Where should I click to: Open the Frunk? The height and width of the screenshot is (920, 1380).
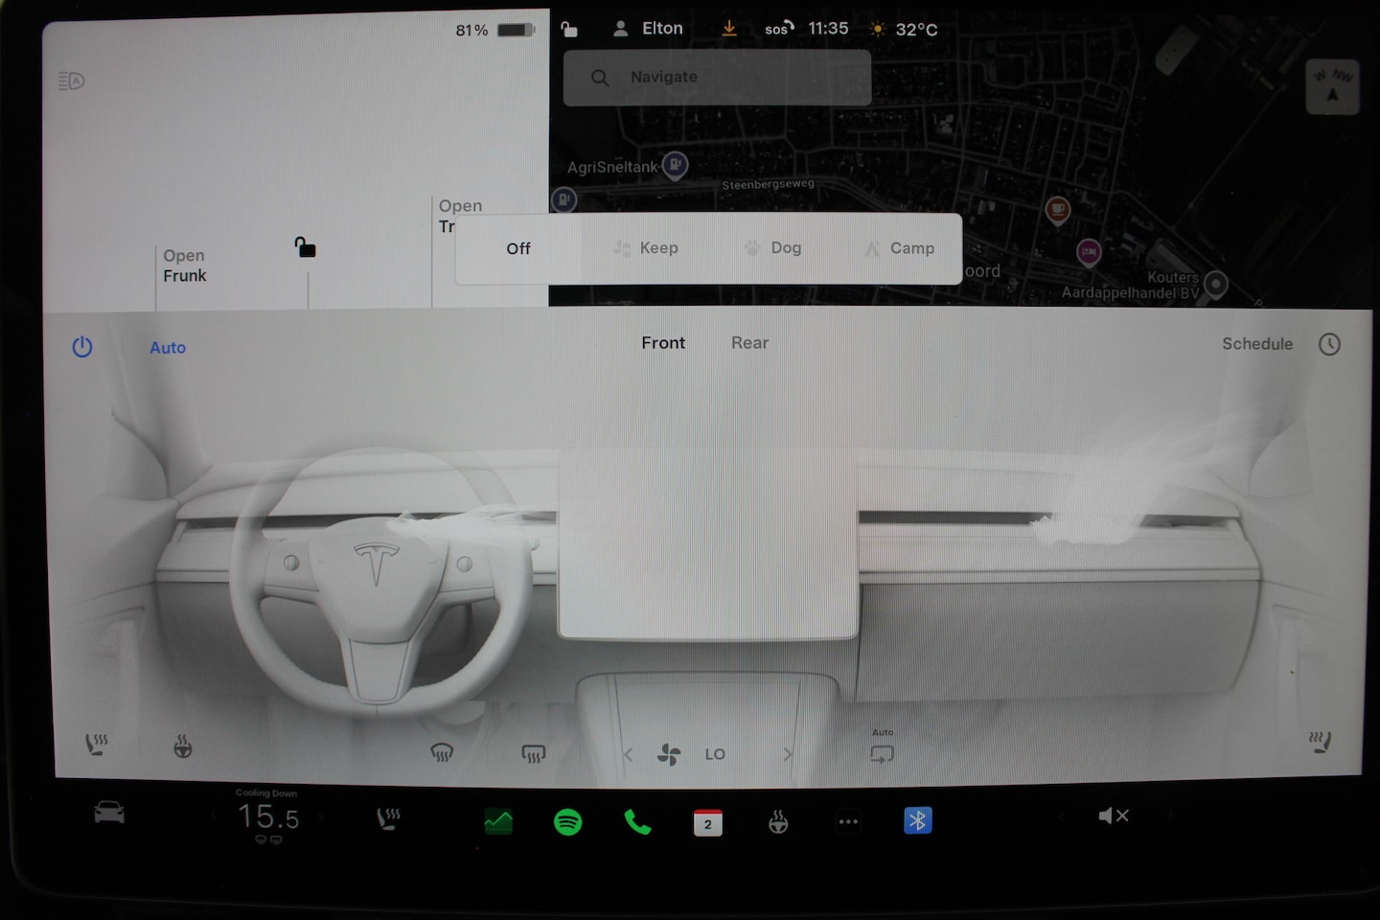[184, 265]
